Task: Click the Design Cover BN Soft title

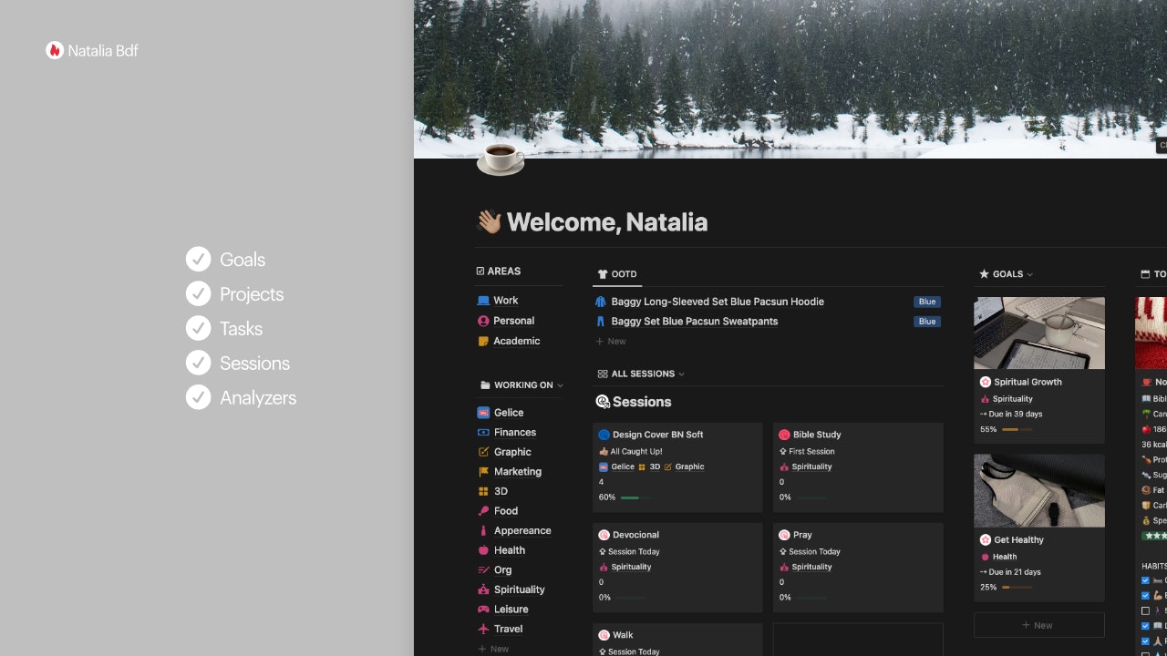Action: [x=657, y=435]
